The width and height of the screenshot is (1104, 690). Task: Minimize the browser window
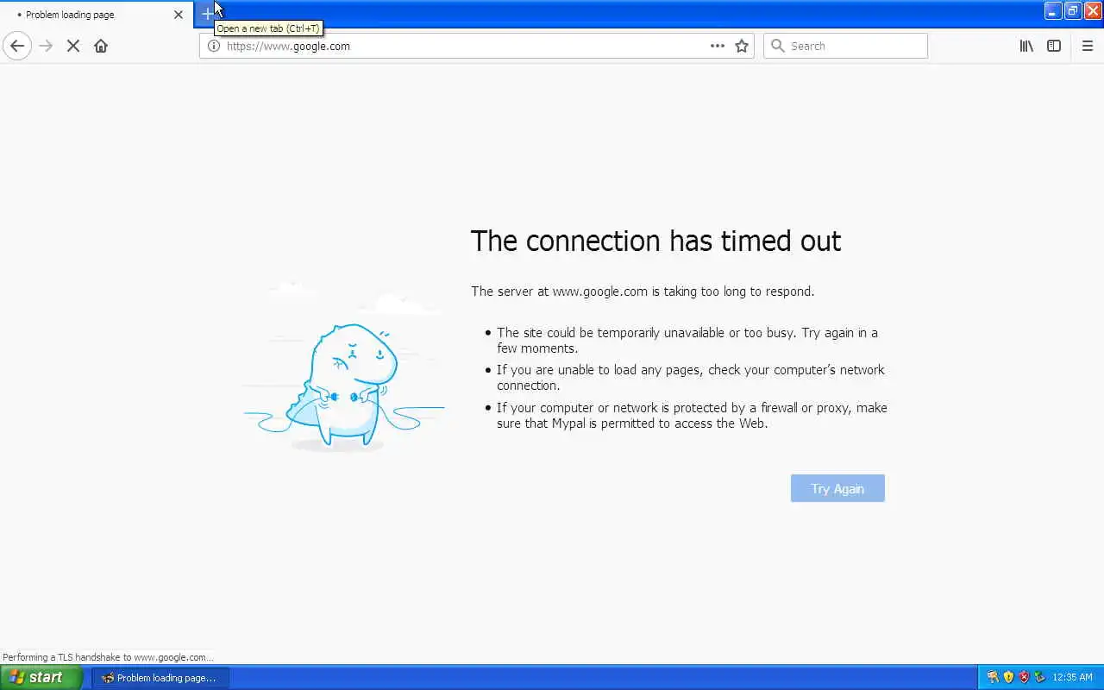click(x=1053, y=10)
